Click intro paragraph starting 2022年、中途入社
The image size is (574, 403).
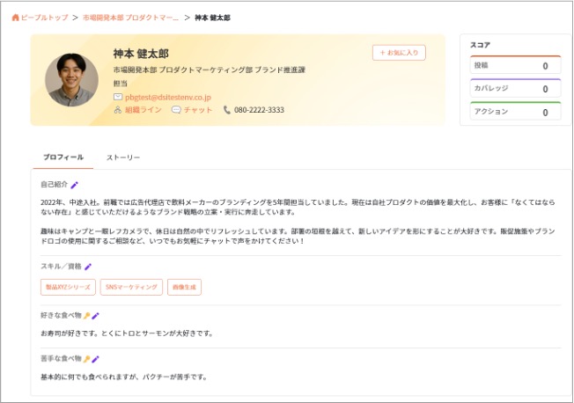click(x=298, y=207)
